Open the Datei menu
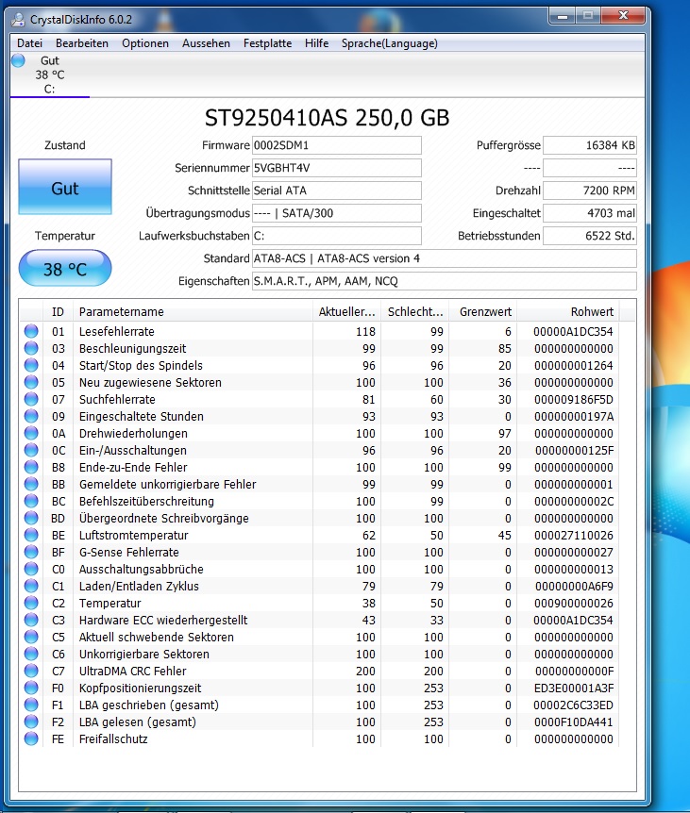Image resolution: width=690 pixels, height=813 pixels. [x=29, y=43]
